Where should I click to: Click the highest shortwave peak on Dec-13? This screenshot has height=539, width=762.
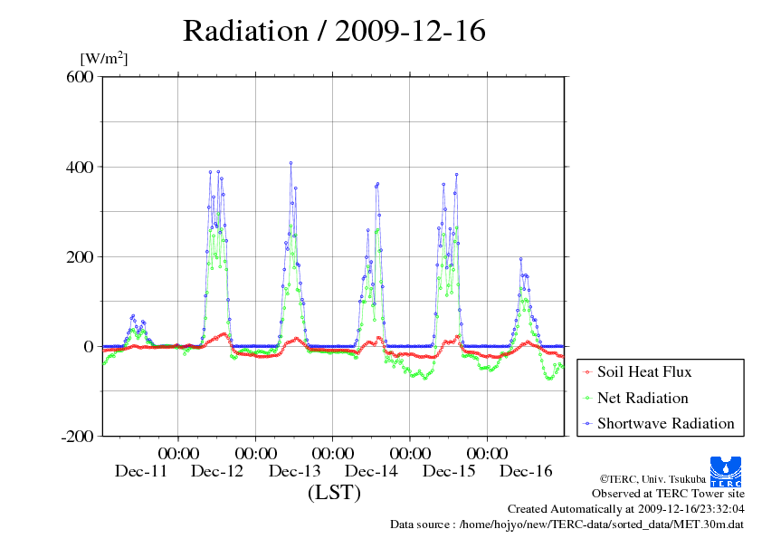[291, 163]
